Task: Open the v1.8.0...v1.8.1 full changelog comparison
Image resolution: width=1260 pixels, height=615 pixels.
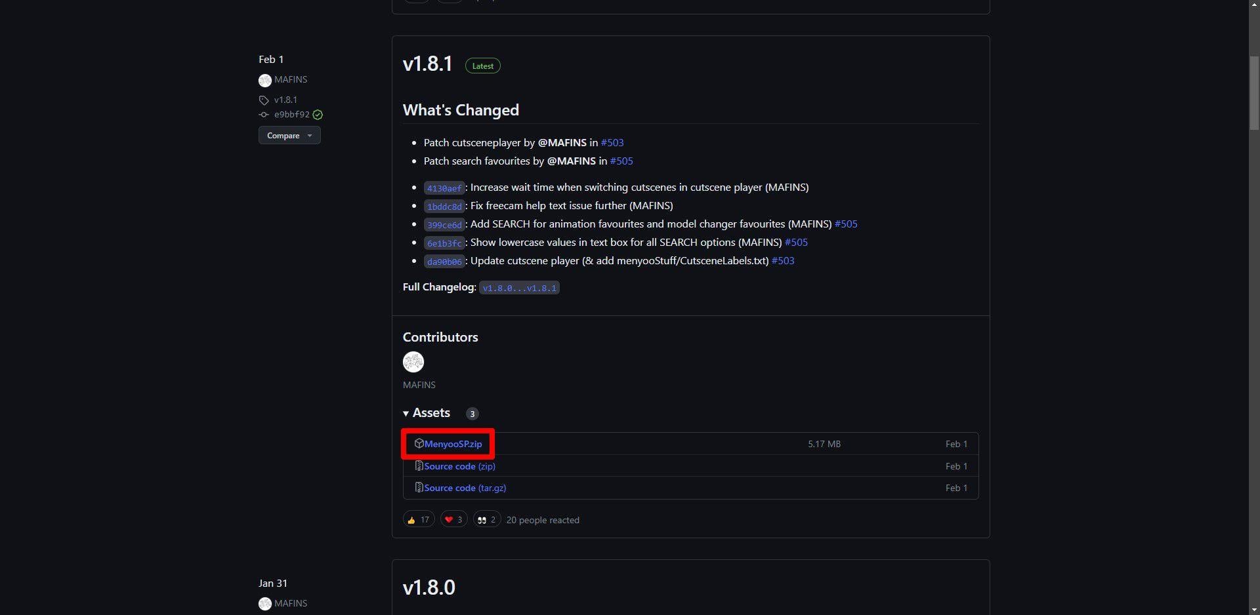Action: 519,288
